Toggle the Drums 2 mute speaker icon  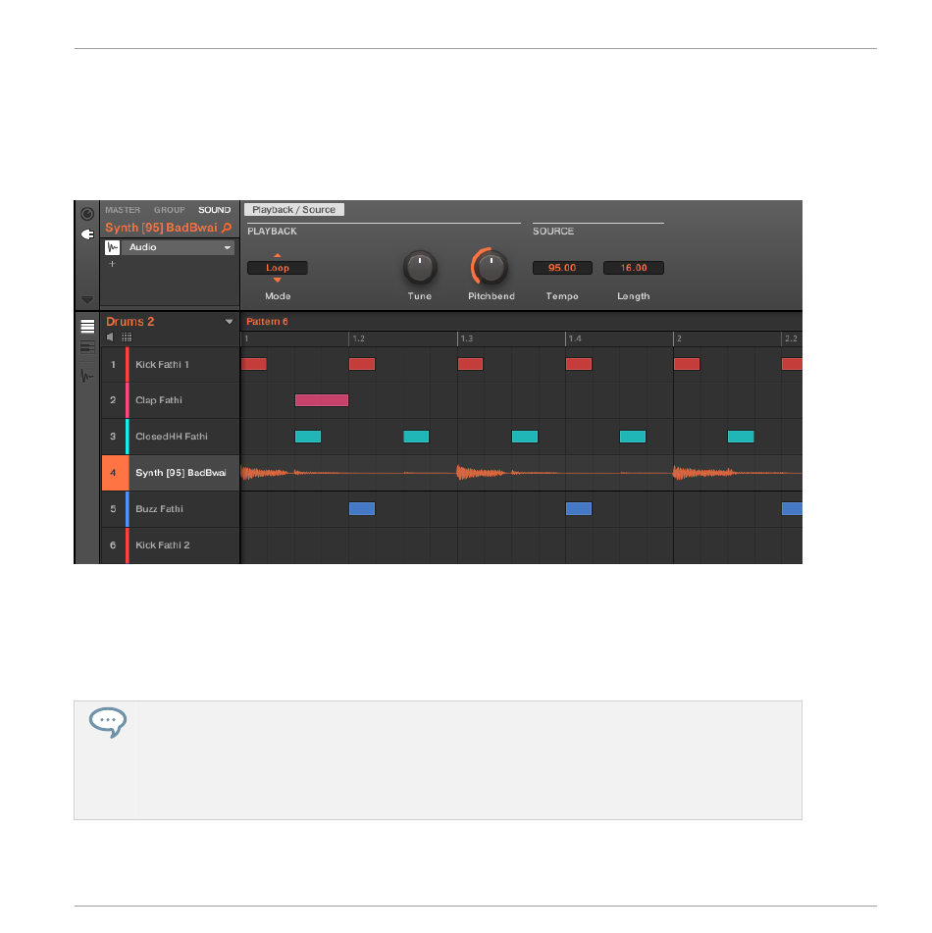[x=110, y=337]
